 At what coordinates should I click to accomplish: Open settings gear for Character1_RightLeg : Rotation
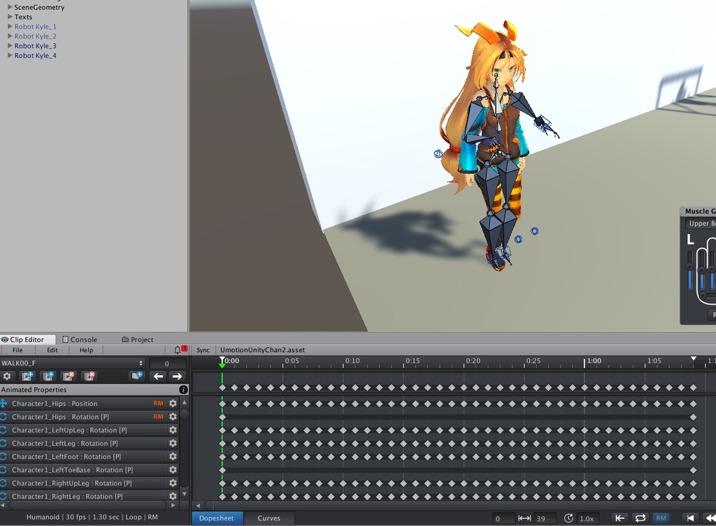(173, 496)
